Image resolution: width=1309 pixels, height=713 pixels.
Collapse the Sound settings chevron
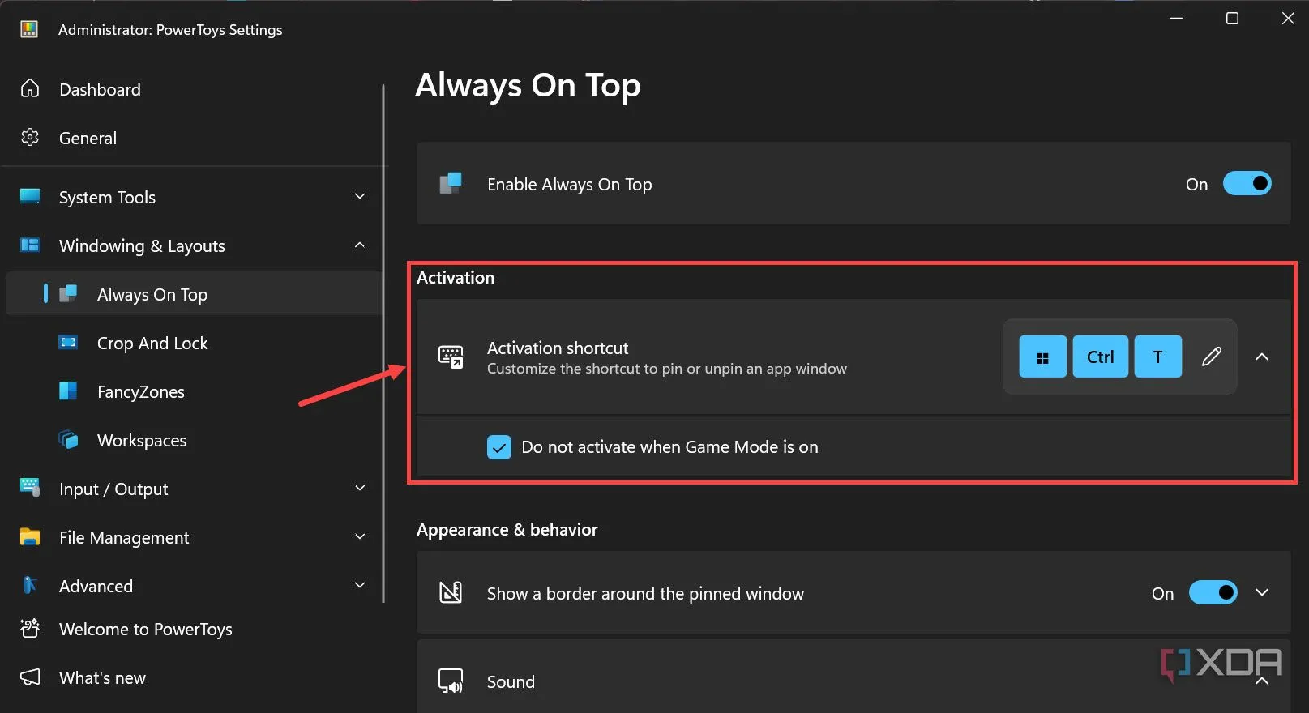click(1262, 681)
